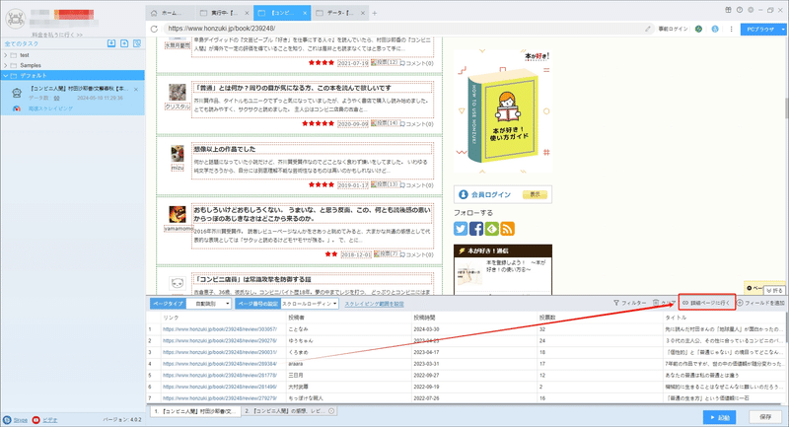Click the cell 2022-09-27
This screenshot has height=427, width=789.
point(426,375)
